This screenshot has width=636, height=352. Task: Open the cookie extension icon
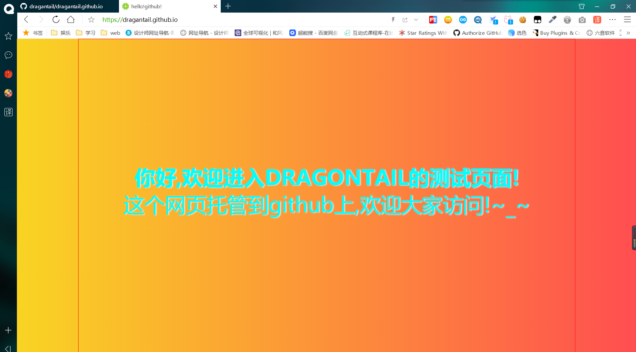[523, 20]
